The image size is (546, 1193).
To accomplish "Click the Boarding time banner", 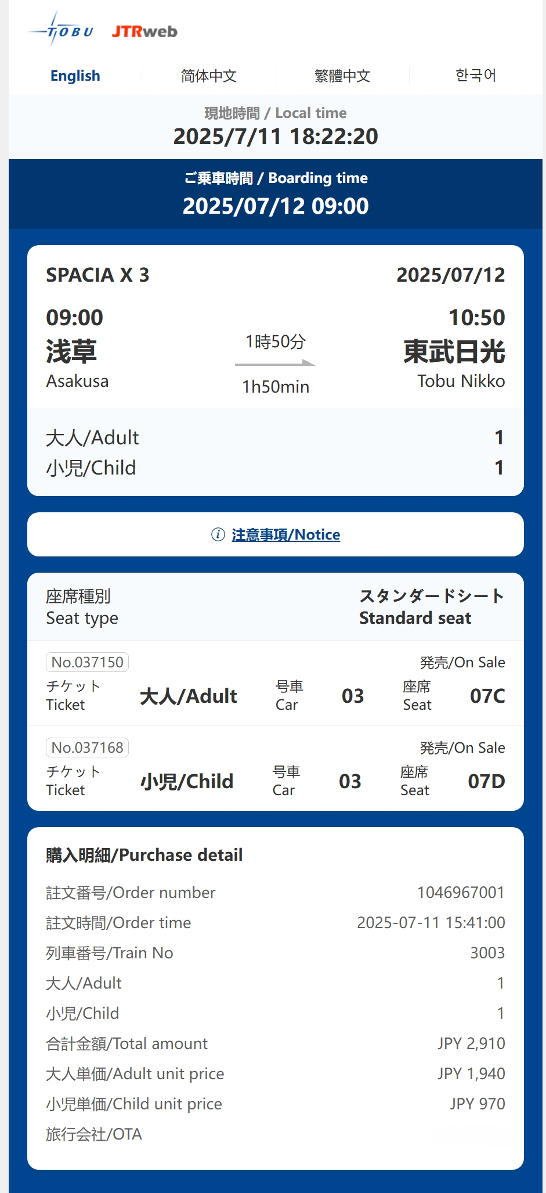I will [x=276, y=193].
